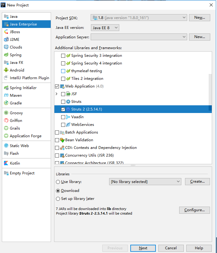This screenshot has height=253, width=217.
Task: Check the JSF checkbox
Action: [63, 94]
